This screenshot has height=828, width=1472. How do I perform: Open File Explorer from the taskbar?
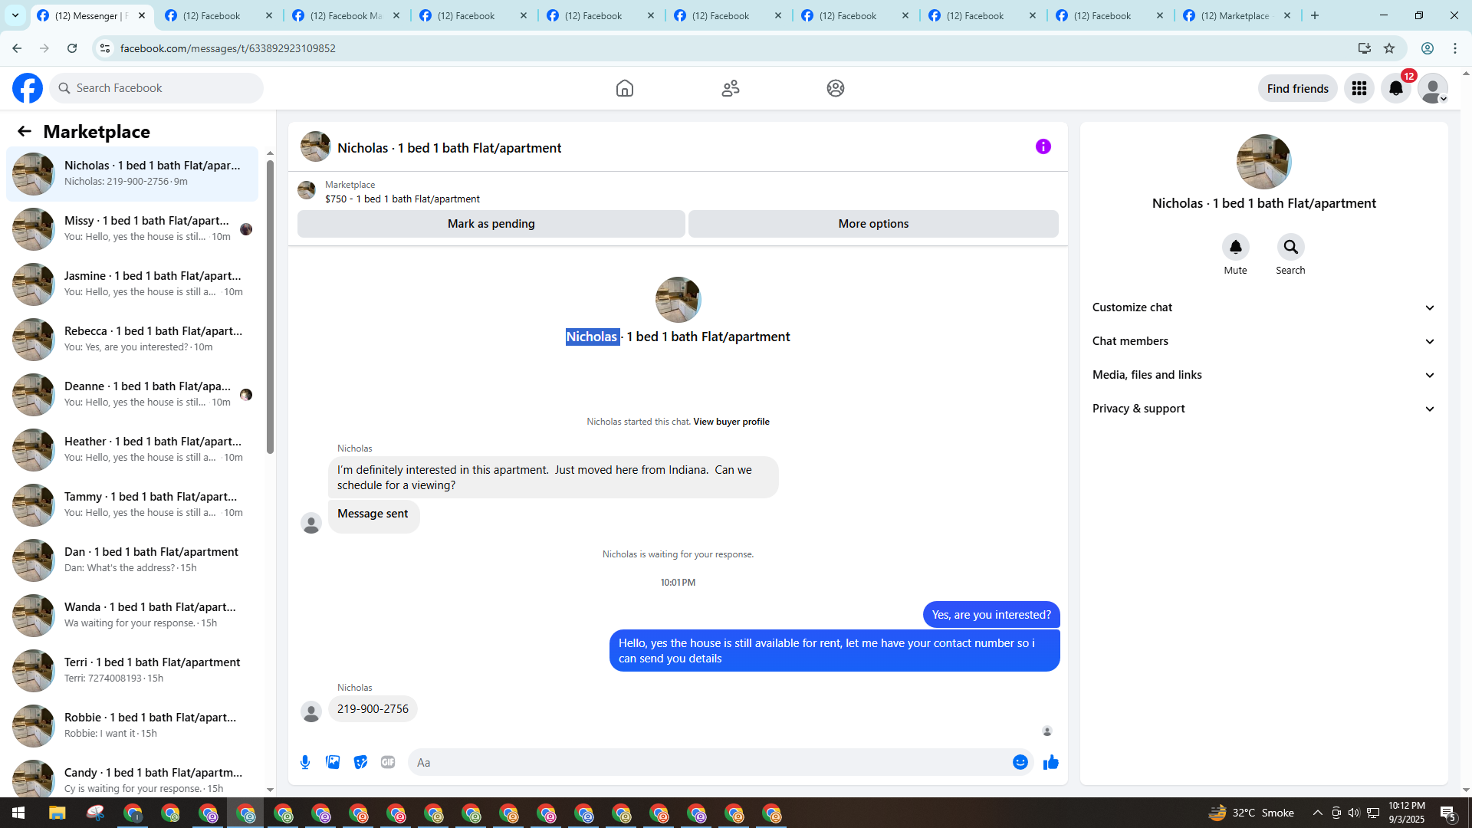coord(57,813)
